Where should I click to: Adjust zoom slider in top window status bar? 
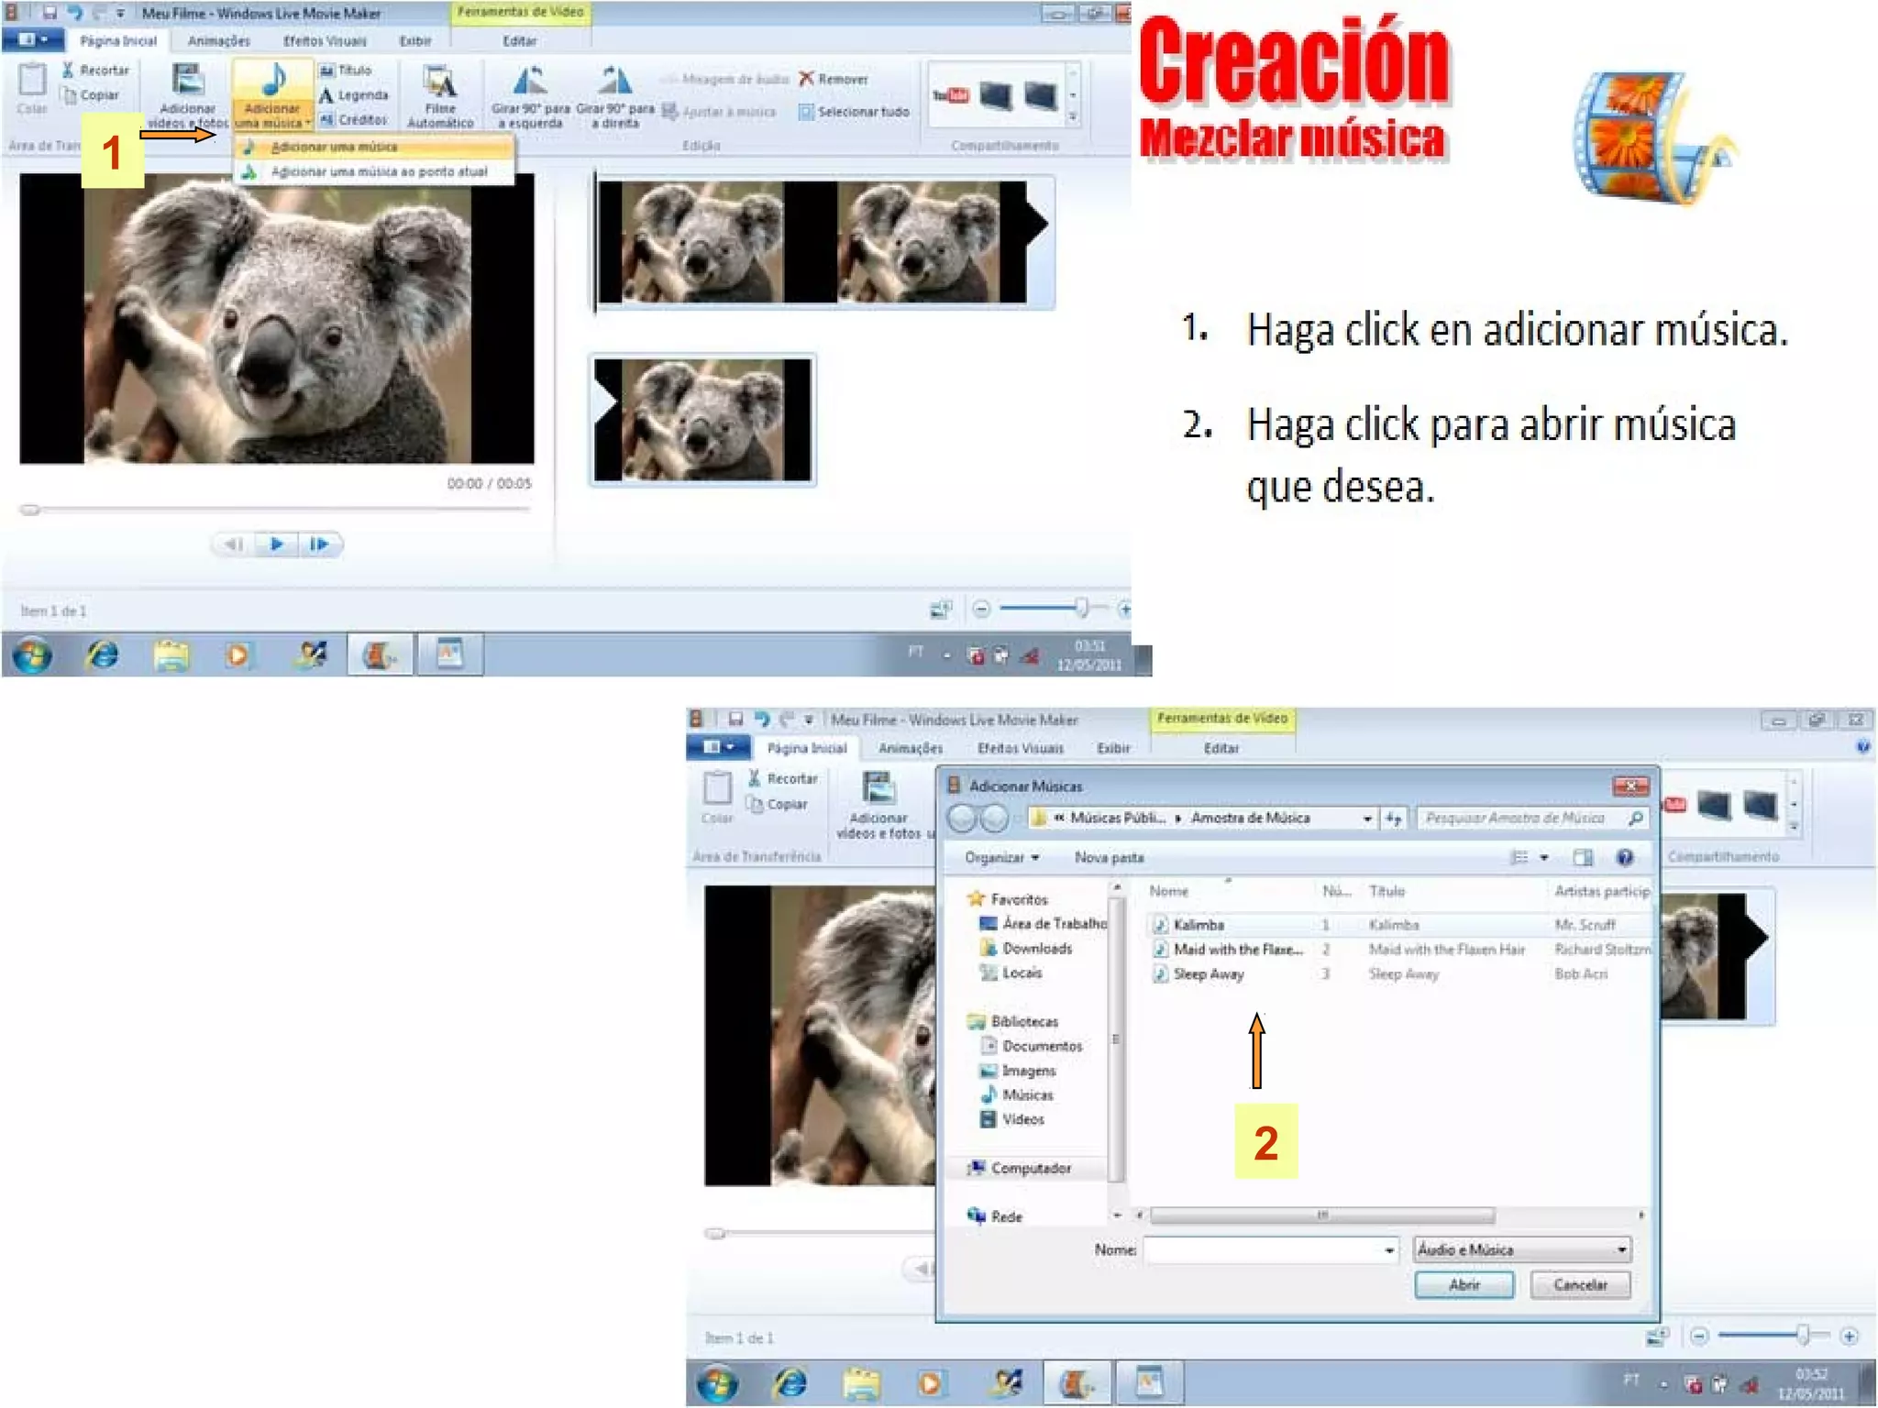click(1081, 608)
